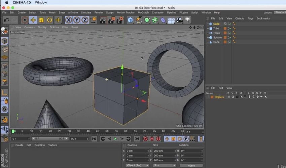286x168 pixels.
Task: Click the Enable Axis L-shaped icon
Action: pos(5,92)
